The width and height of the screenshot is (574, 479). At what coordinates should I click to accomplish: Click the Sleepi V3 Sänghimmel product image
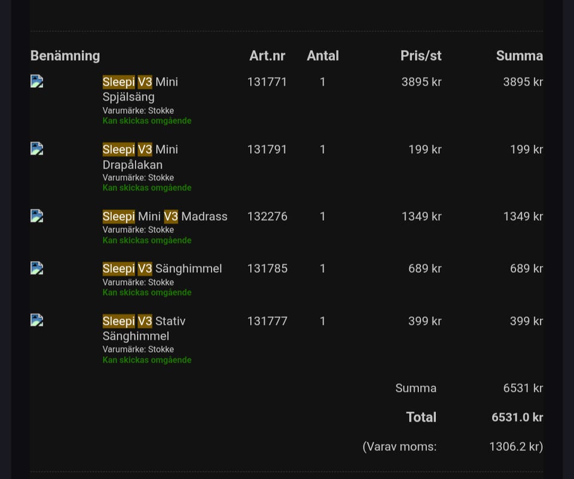coord(37,269)
